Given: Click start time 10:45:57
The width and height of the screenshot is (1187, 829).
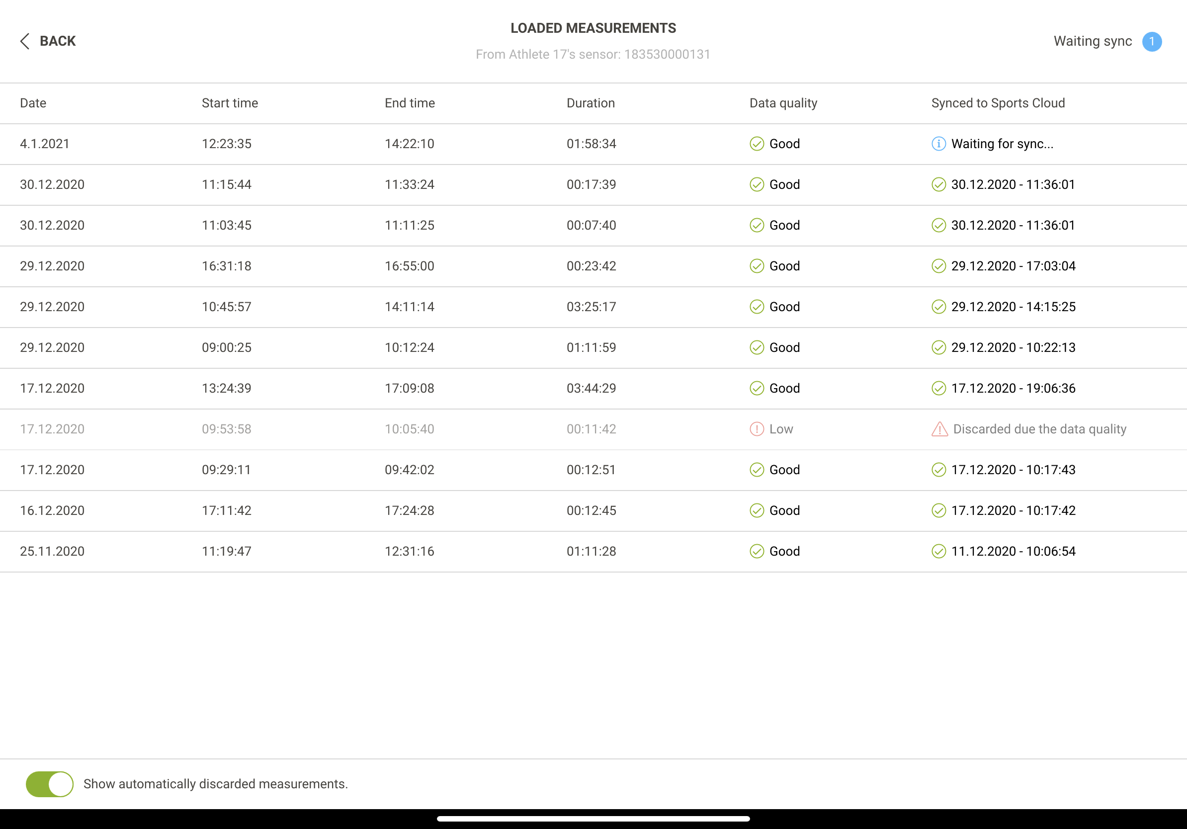Looking at the screenshot, I should click(227, 307).
